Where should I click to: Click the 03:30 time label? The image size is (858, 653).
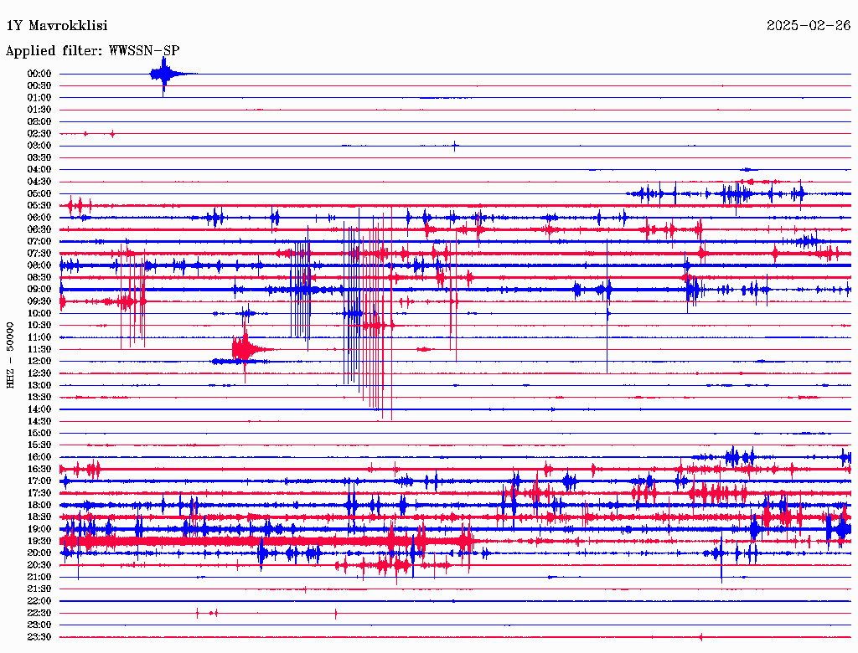point(39,158)
